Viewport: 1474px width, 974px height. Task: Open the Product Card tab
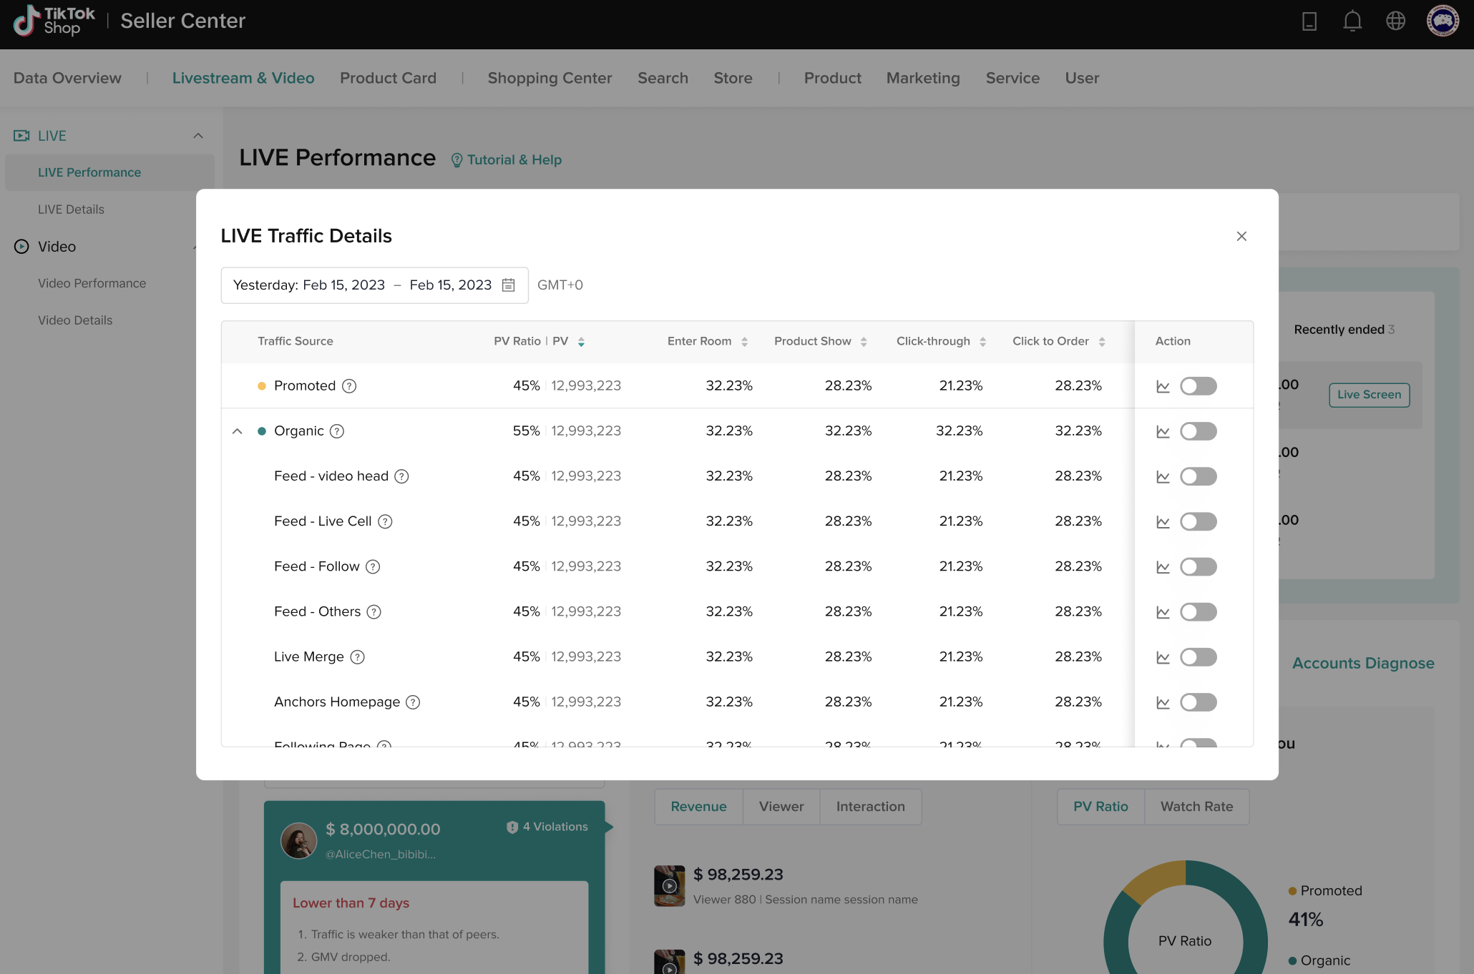388,78
